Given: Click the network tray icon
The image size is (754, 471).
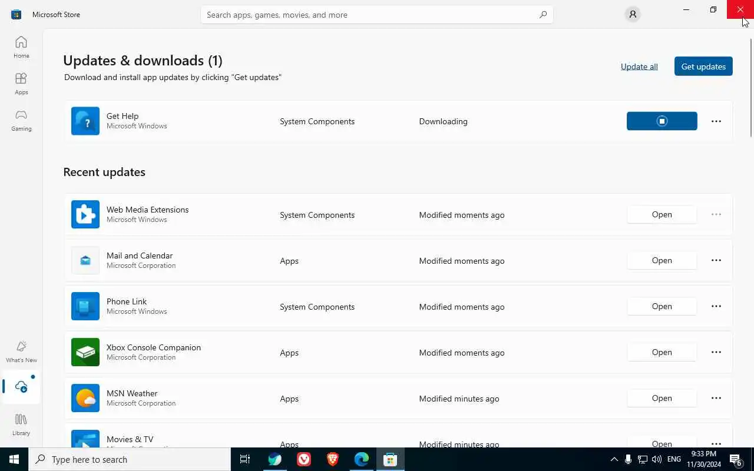Looking at the screenshot, I should (643, 459).
